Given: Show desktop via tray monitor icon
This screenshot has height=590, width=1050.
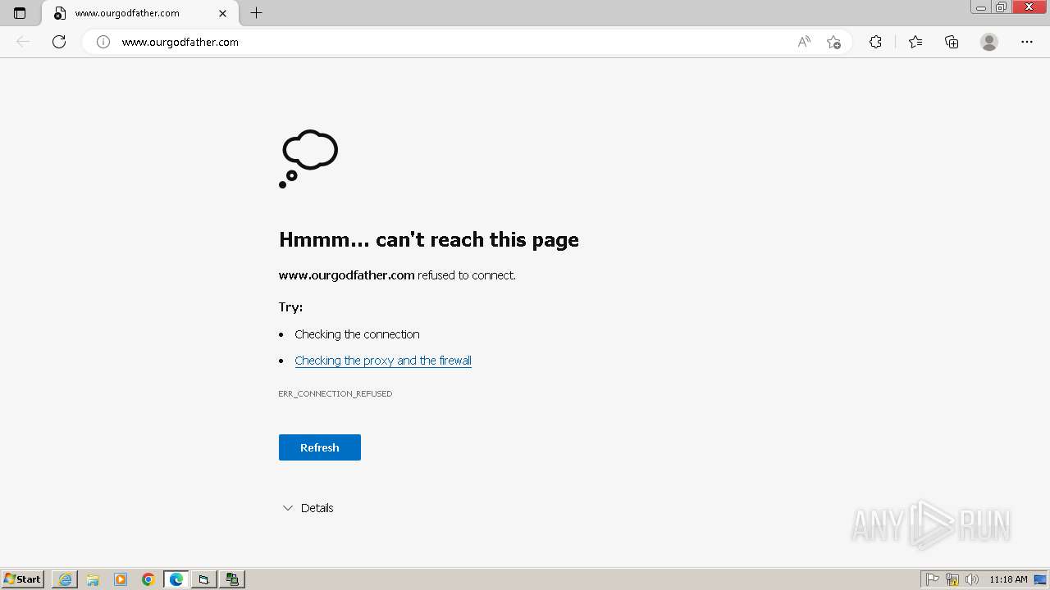Looking at the screenshot, I should point(1040,579).
